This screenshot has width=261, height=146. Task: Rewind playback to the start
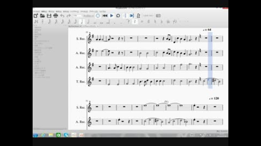coord(105,16)
